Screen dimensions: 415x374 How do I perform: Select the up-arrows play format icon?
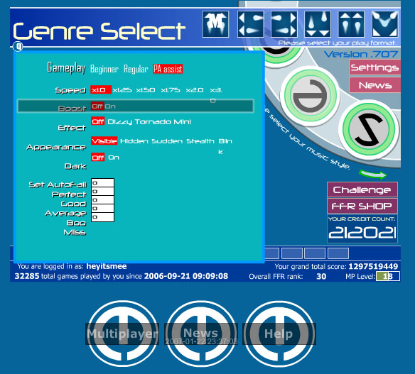(351, 24)
